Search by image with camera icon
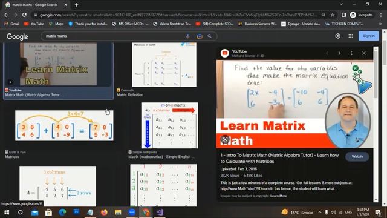The width and height of the screenshot is (387, 218). pos(200,36)
